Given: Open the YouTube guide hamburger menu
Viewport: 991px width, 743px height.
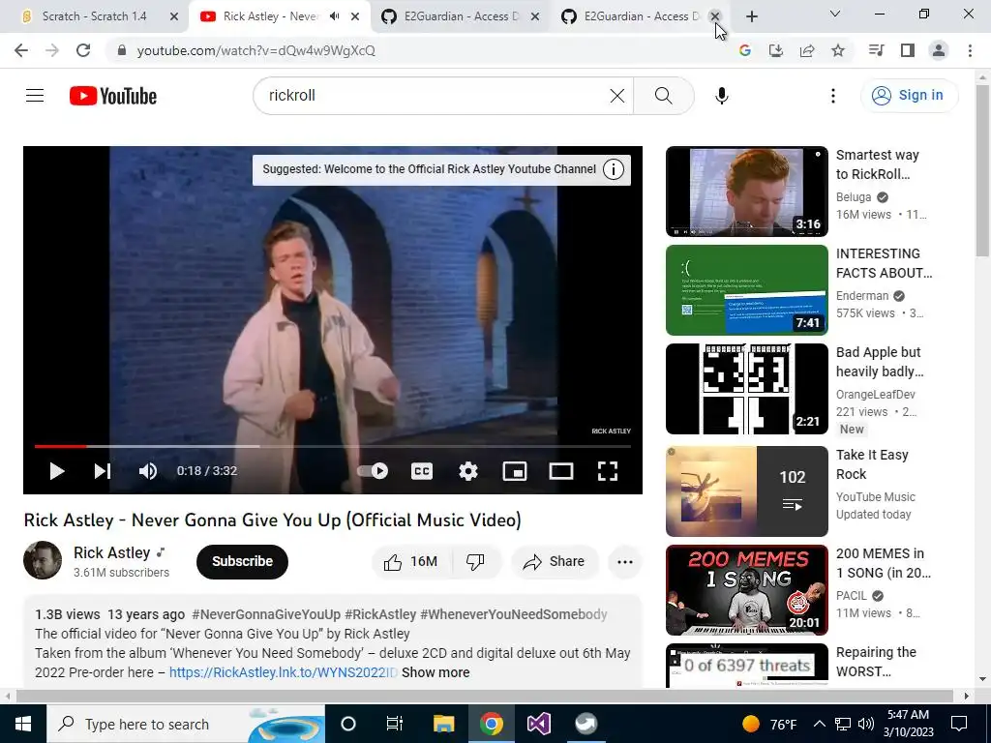Looking at the screenshot, I should tap(35, 96).
